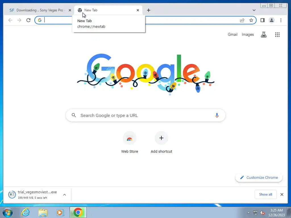The height and width of the screenshot is (218, 291).
Task: Open the Google apps grid
Action: pos(277,34)
